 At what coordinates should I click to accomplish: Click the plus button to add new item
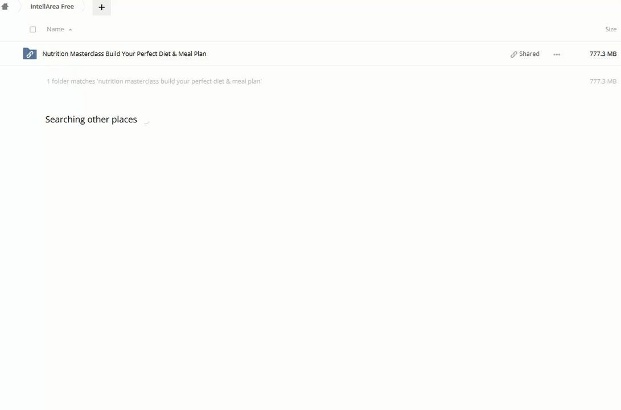101,7
